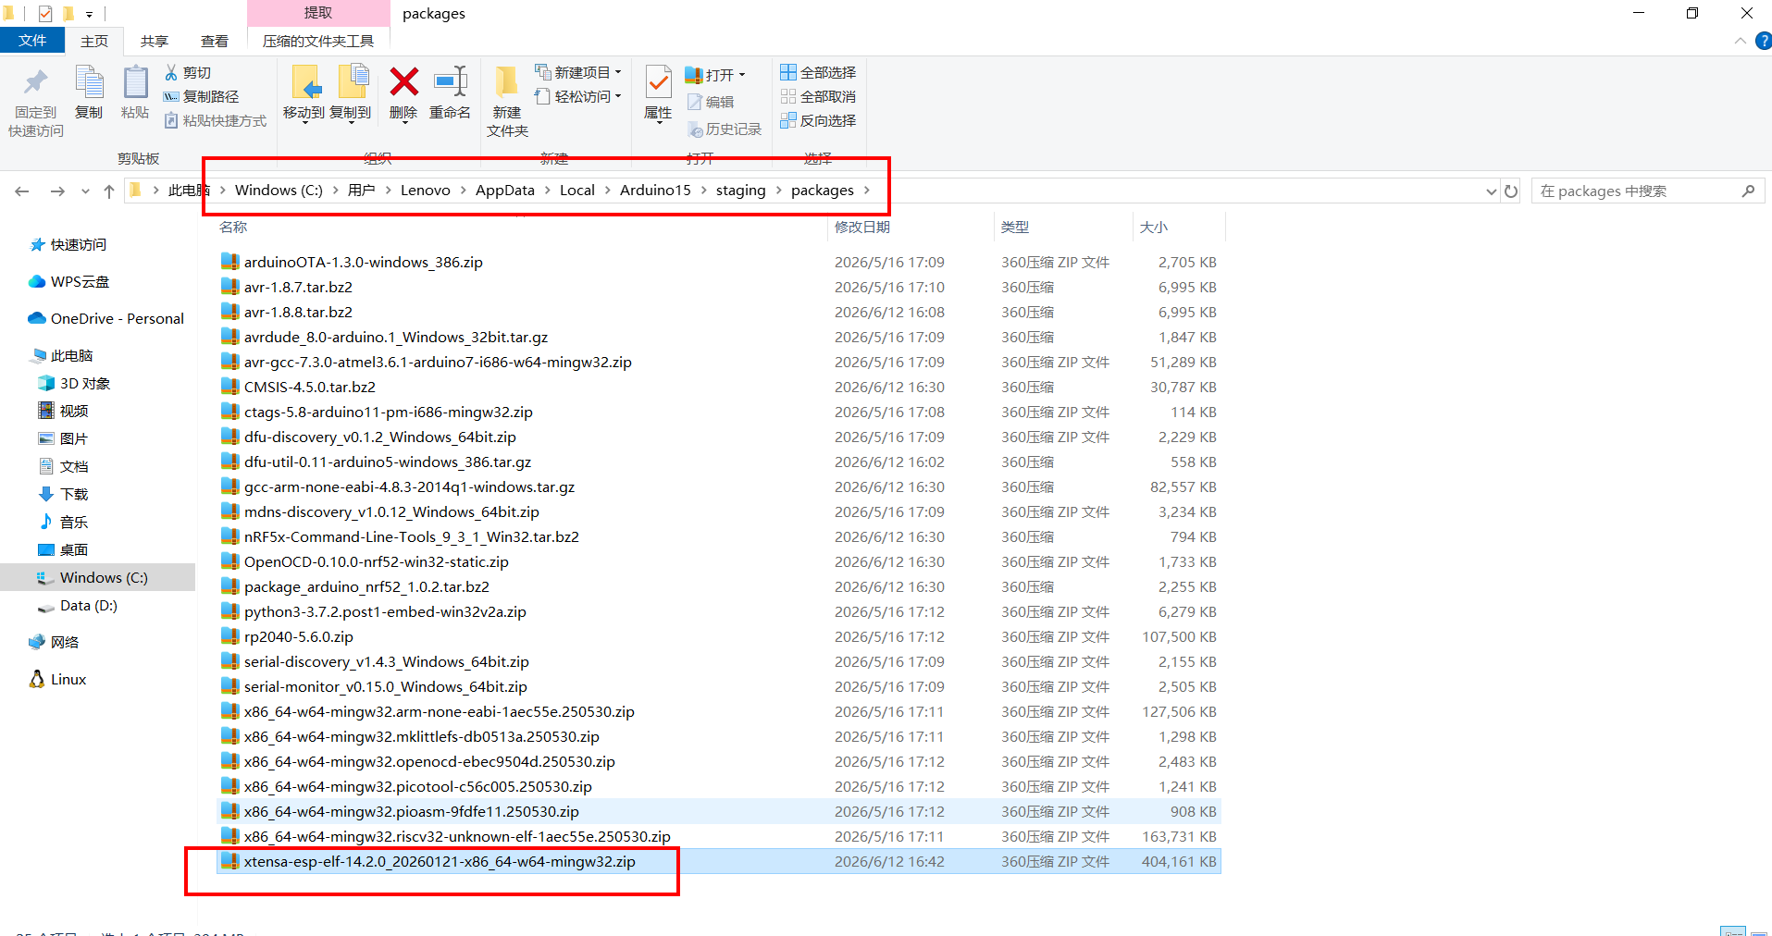The height and width of the screenshot is (936, 1772).
Task: Switch to the Share ribbon tab
Action: tap(155, 41)
